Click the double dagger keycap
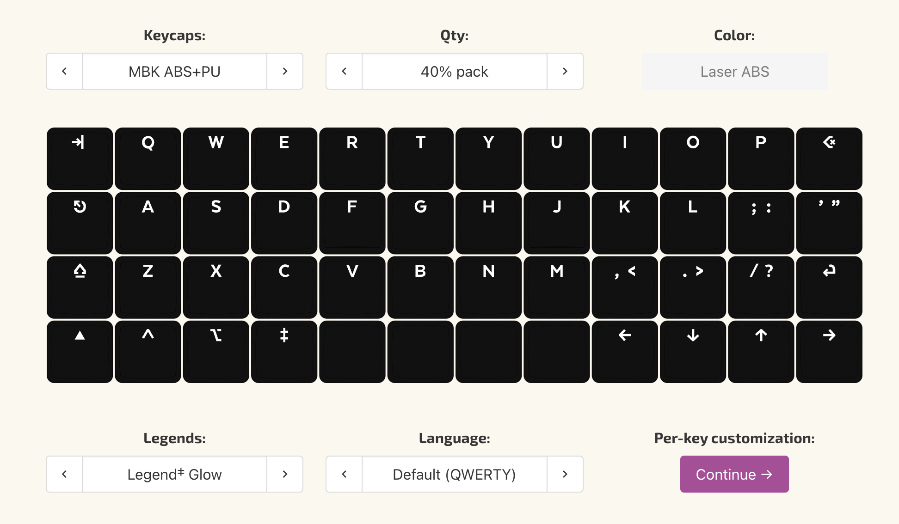 (x=284, y=351)
